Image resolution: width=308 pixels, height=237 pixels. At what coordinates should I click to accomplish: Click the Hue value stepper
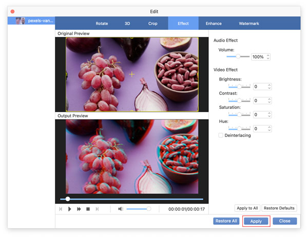269,129
